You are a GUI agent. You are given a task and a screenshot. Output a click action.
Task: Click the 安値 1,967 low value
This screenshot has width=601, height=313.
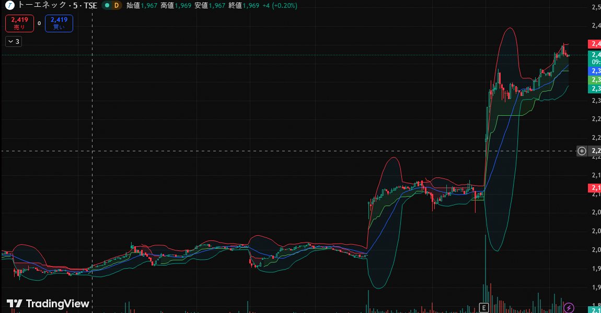tap(210, 5)
